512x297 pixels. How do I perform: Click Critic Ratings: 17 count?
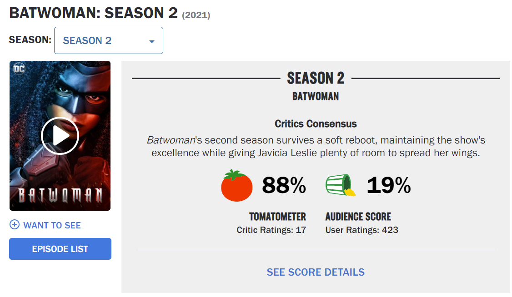click(271, 230)
